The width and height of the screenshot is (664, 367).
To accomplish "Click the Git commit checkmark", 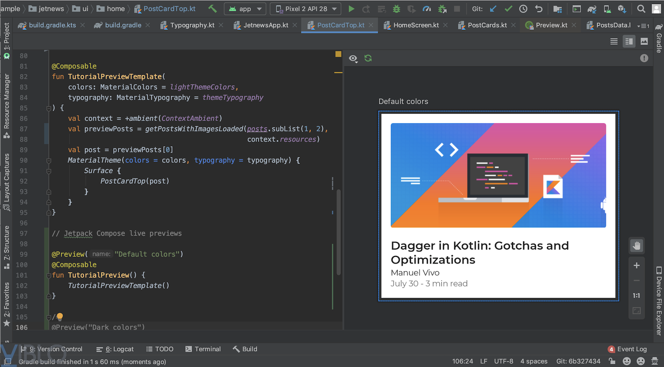I will tap(508, 9).
